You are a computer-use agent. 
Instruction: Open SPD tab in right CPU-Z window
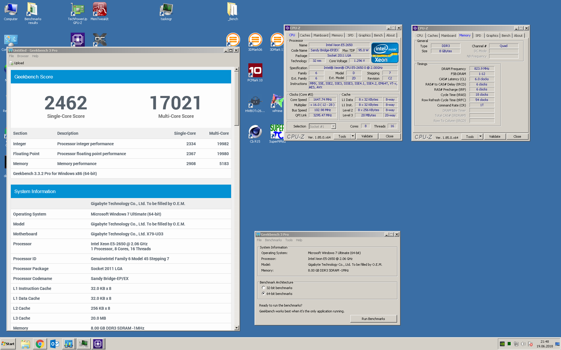[x=478, y=36]
